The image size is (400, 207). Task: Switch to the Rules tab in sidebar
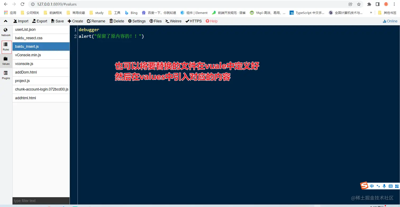(x=6, y=47)
